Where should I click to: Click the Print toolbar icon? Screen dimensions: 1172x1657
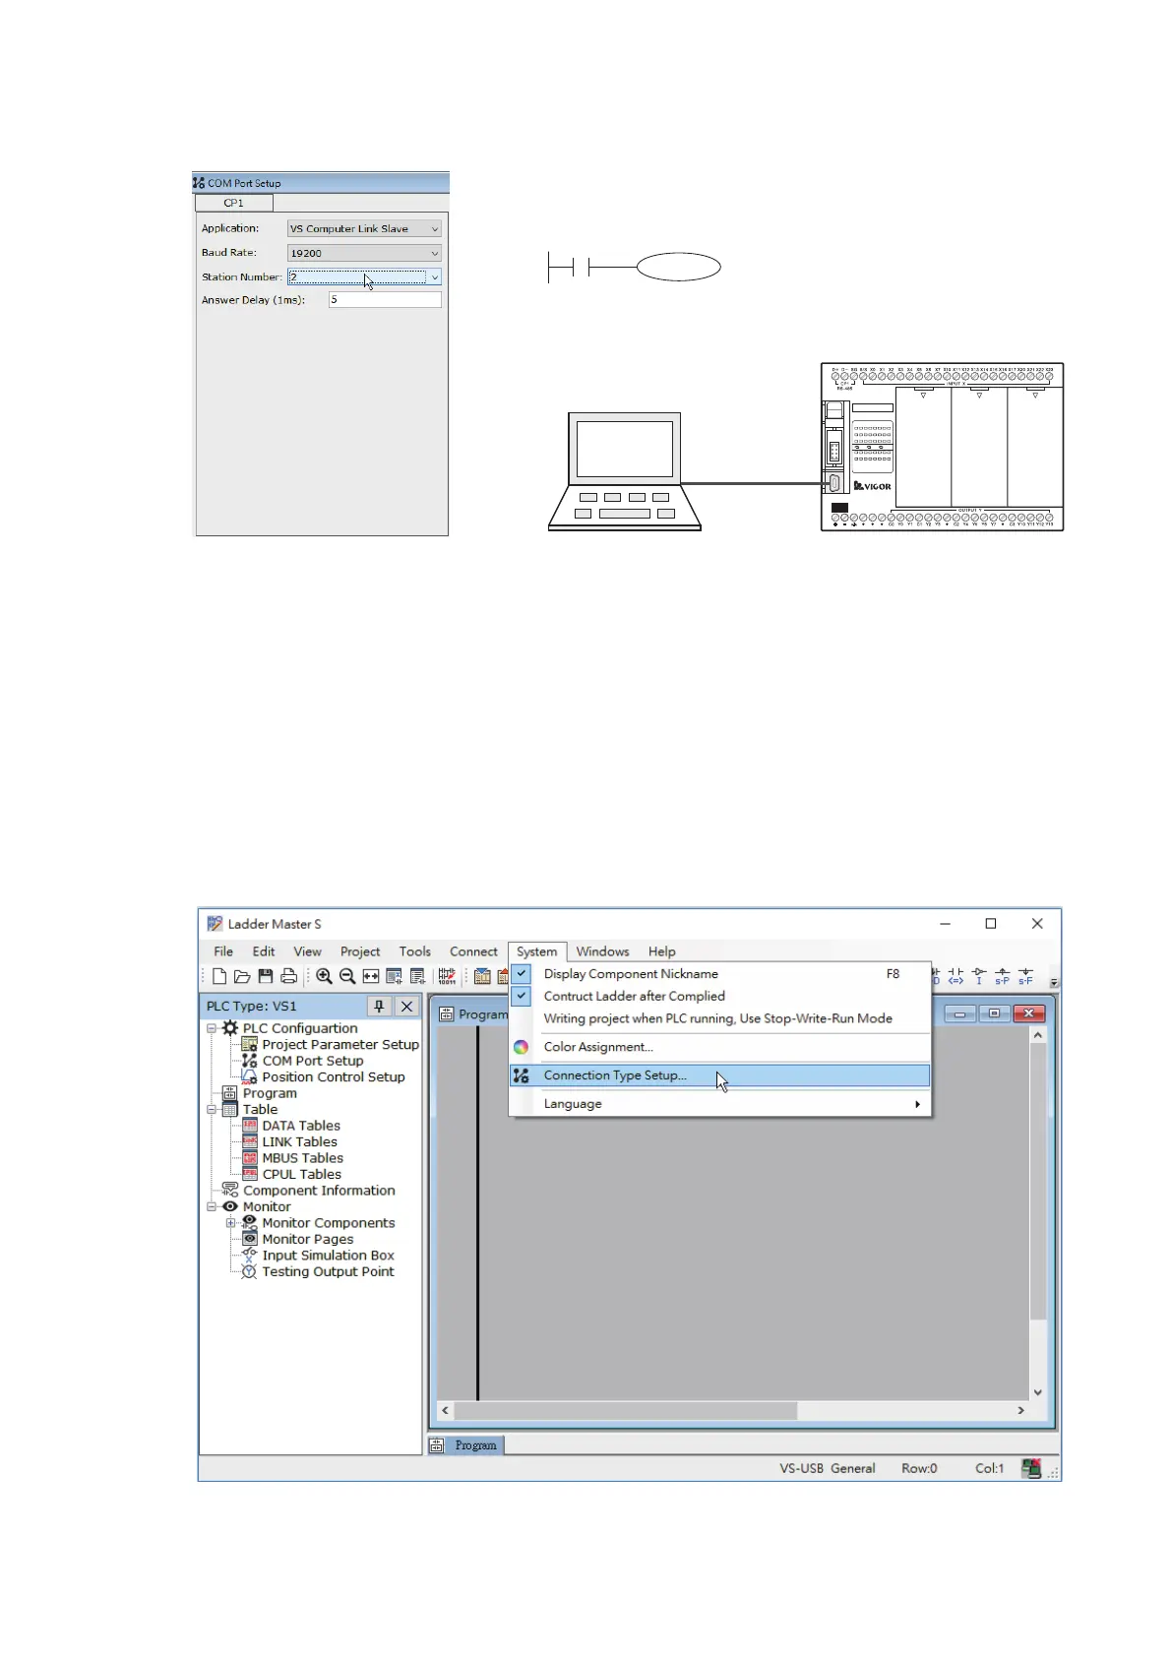pos(288,976)
